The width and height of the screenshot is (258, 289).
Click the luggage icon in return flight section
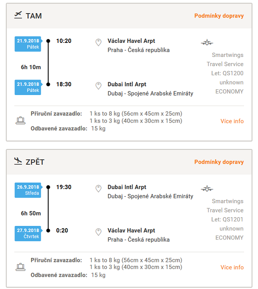tap(21, 267)
